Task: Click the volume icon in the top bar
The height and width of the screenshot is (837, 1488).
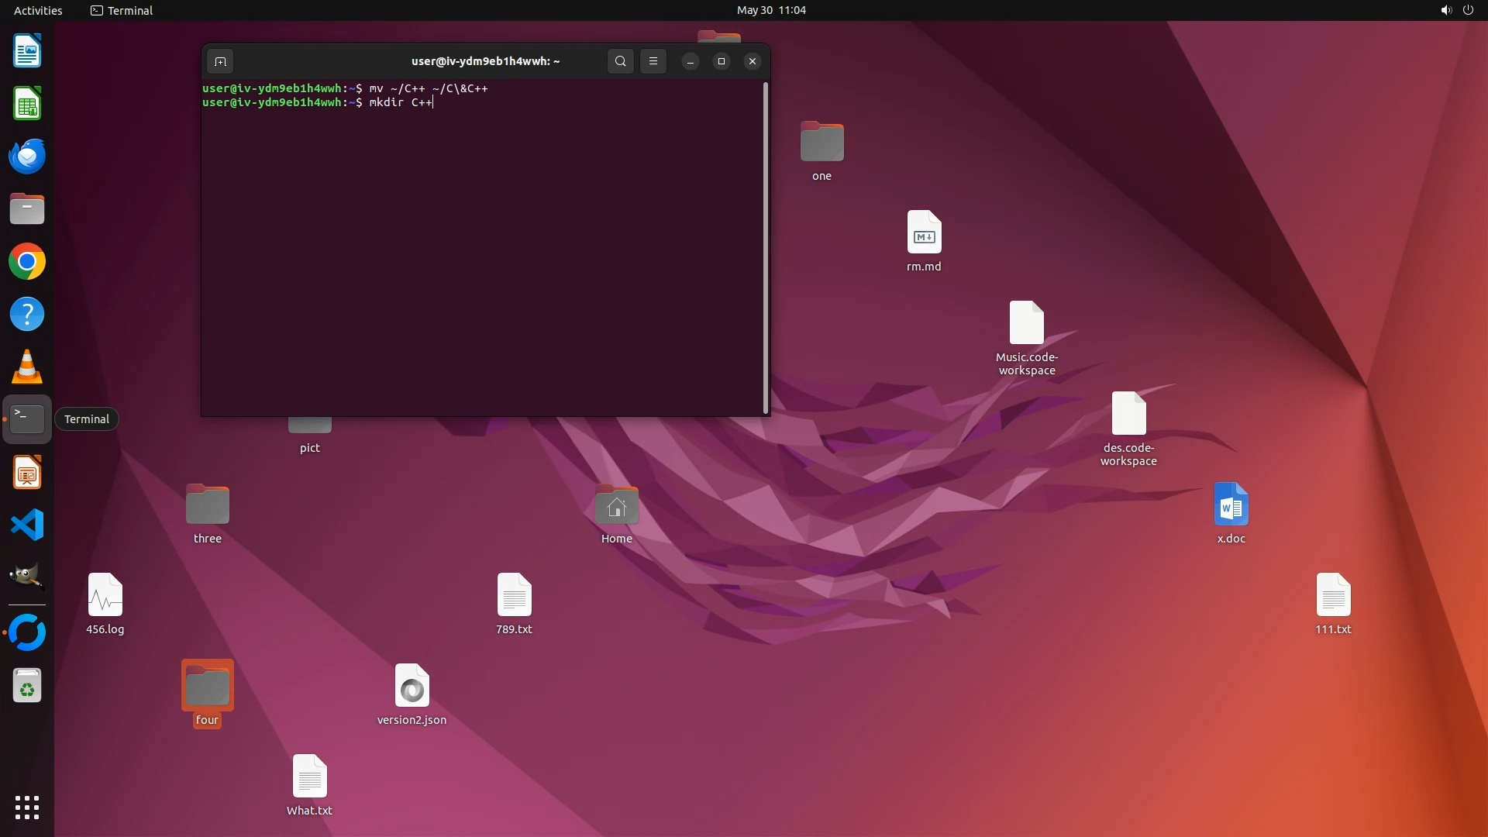Action: 1445,10
